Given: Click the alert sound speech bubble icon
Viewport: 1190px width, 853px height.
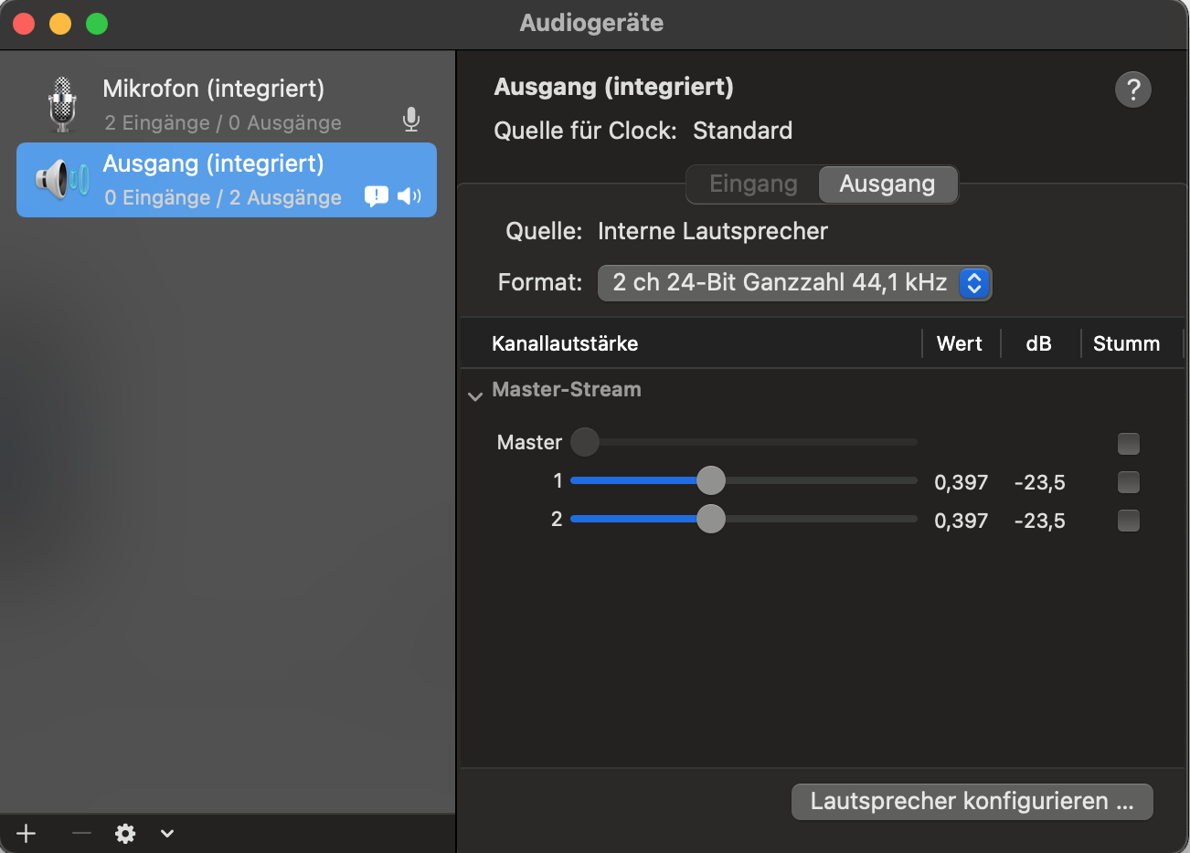Looking at the screenshot, I should pyautogui.click(x=376, y=195).
